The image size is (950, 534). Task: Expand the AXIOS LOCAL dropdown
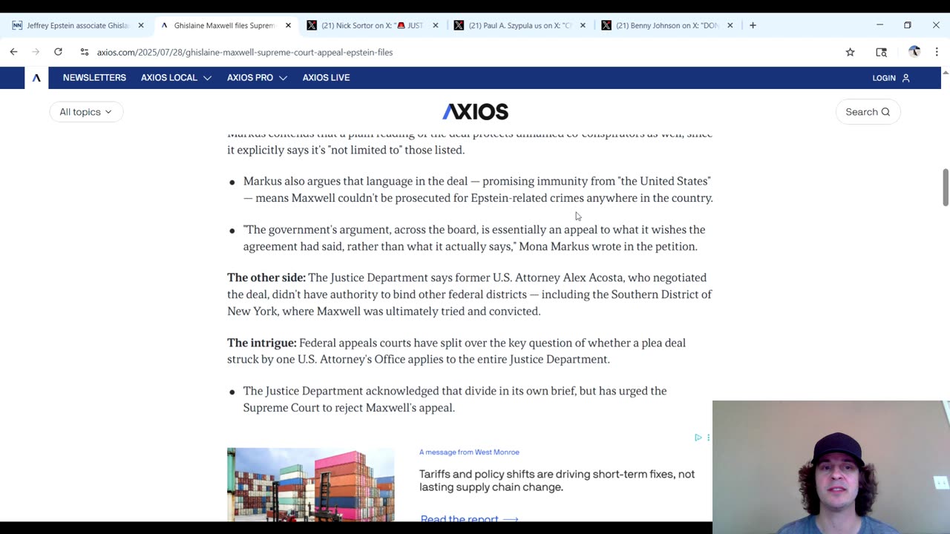click(176, 78)
